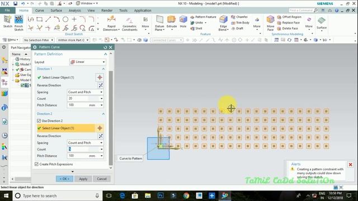
Task: Select the Rectangle sketch tool
Action: (40, 20)
